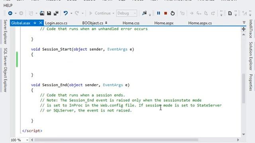Switch to the Global.asax tab

pyautogui.click(x=21, y=23)
